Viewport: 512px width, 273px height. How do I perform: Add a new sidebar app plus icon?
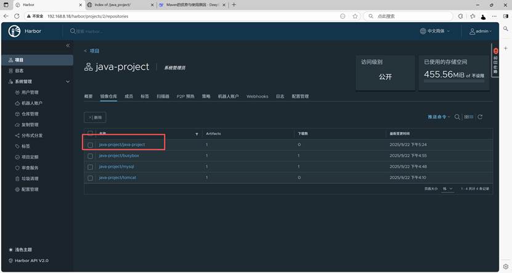point(505,48)
